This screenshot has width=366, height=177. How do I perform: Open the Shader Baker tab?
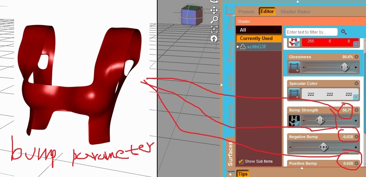[x=295, y=12]
